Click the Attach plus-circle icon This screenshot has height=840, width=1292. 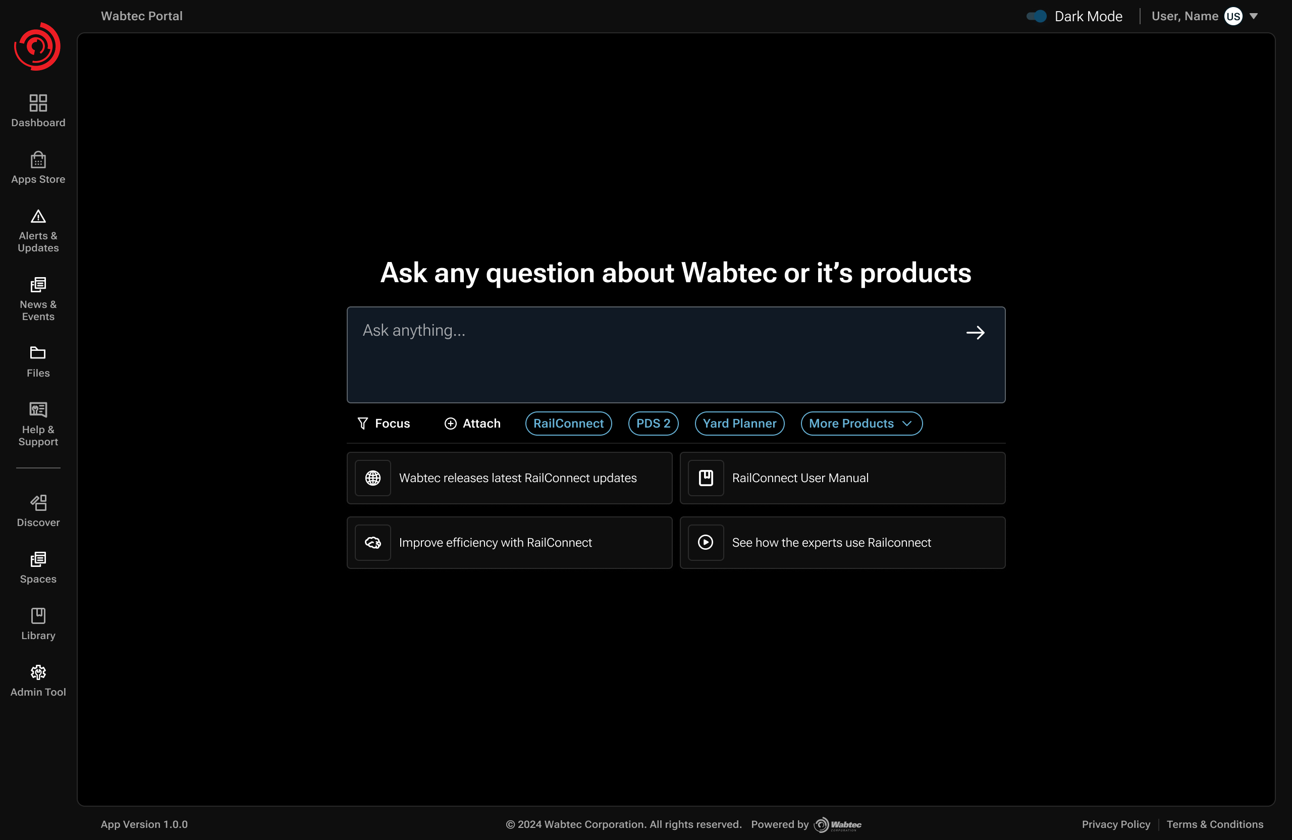click(x=450, y=424)
